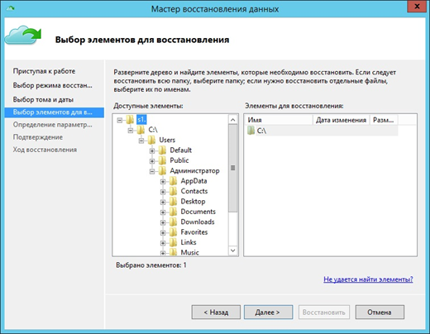Collapse the Users tree node
430x334 pixels.
[x=141, y=141]
